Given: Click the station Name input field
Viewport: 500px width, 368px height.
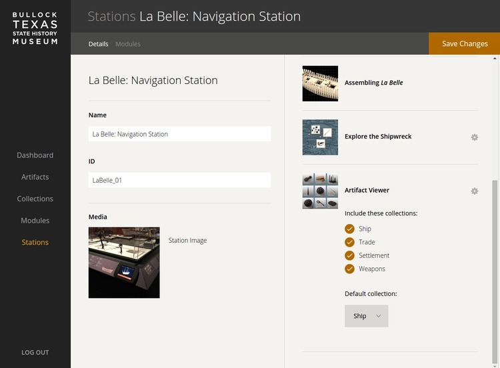Looking at the screenshot, I should pos(179,134).
